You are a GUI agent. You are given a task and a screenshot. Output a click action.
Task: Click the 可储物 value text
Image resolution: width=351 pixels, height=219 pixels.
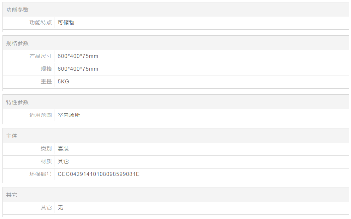tap(66, 23)
